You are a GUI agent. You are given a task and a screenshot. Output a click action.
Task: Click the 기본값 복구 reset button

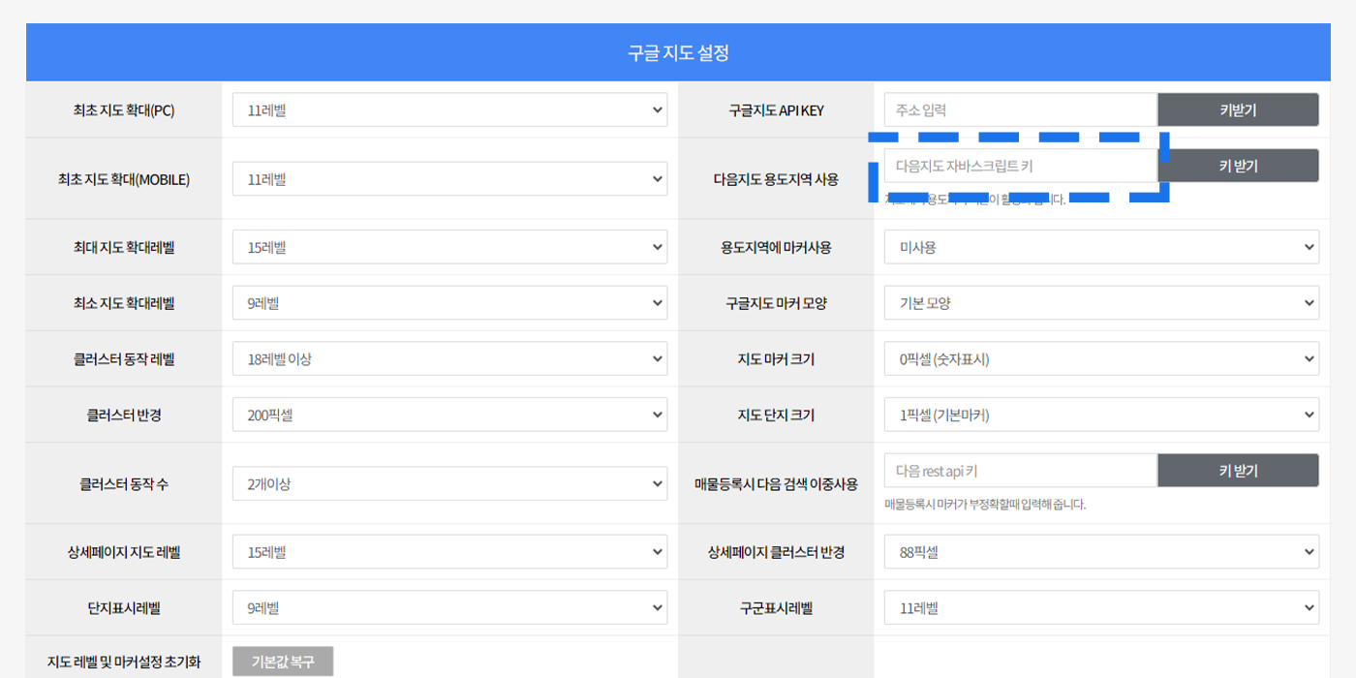click(x=283, y=662)
